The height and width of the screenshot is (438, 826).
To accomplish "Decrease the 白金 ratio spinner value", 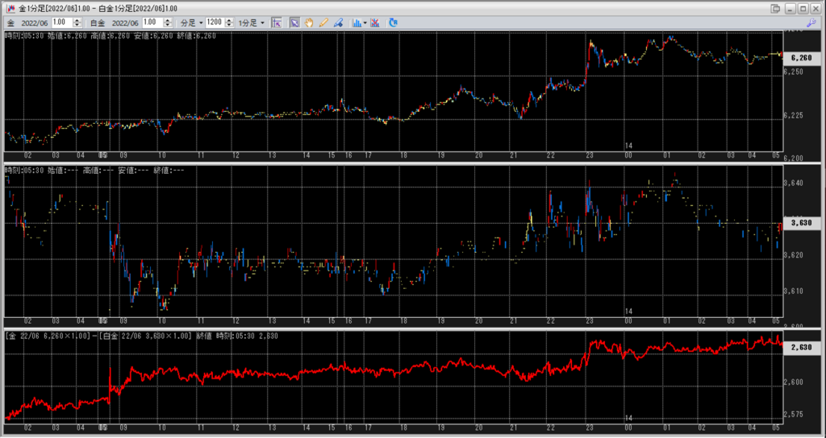I will pyautogui.click(x=167, y=25).
